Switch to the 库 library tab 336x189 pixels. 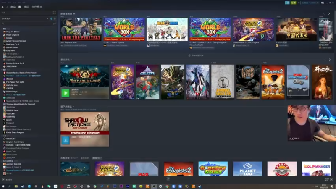pos(20,7)
